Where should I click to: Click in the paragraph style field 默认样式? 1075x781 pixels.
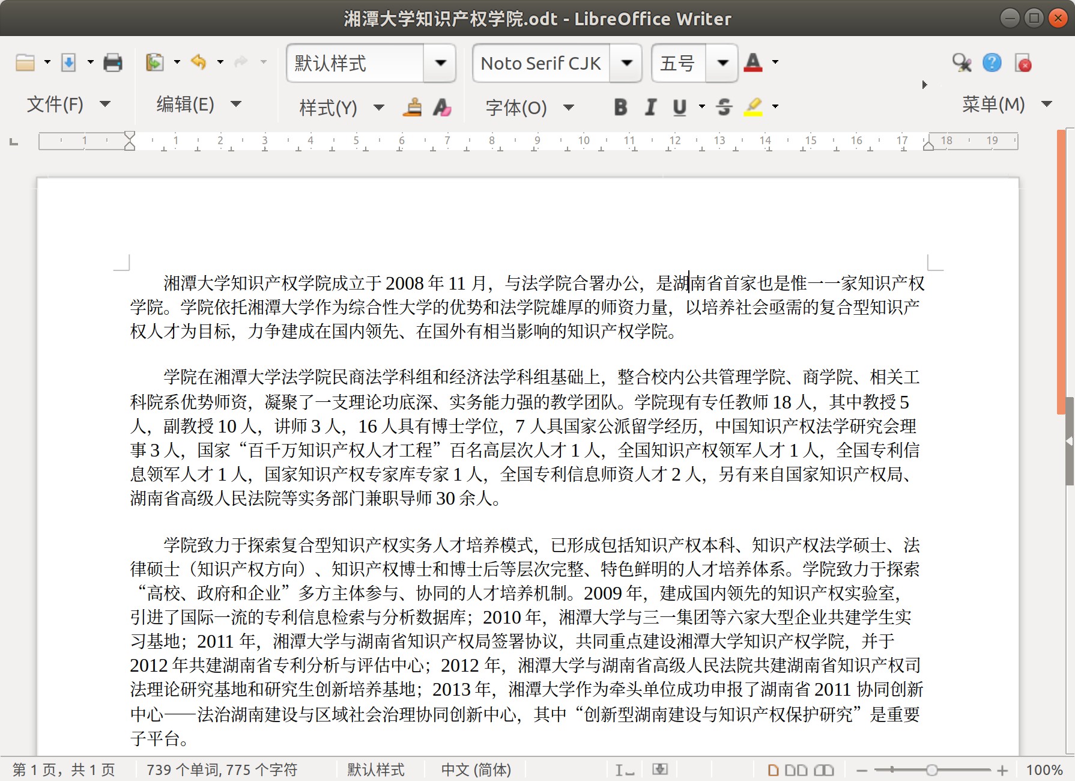tap(356, 63)
